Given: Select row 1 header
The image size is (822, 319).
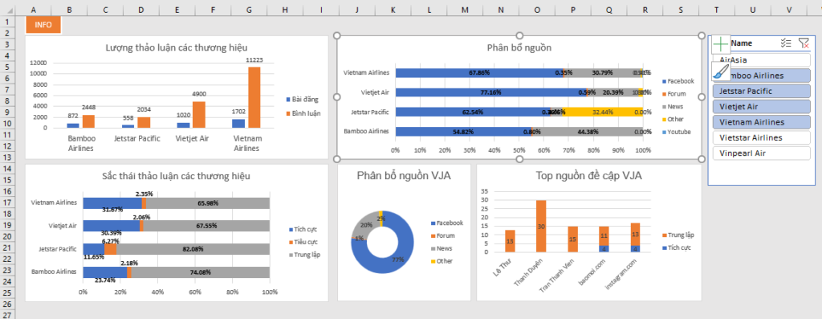Looking at the screenshot, I should (7, 22).
